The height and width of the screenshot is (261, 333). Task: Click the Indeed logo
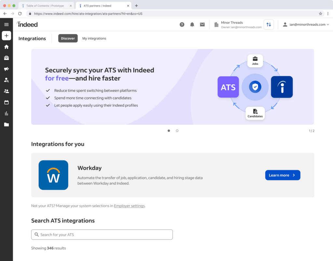(x=27, y=24)
